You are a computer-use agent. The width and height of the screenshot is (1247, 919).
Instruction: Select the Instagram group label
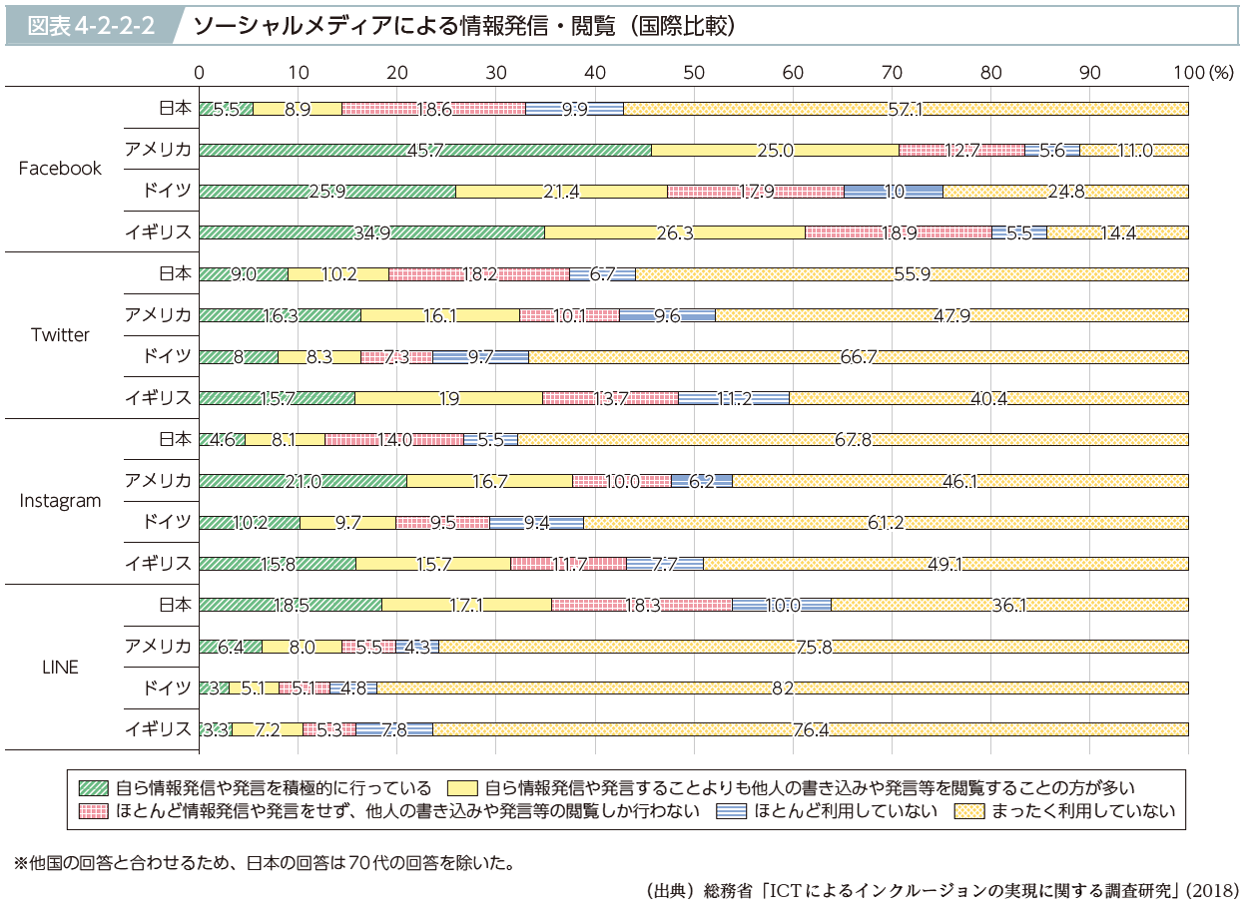click(x=60, y=501)
